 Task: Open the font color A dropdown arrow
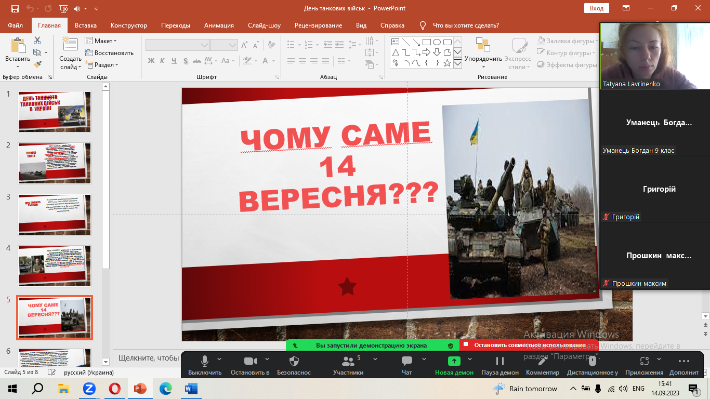point(274,61)
